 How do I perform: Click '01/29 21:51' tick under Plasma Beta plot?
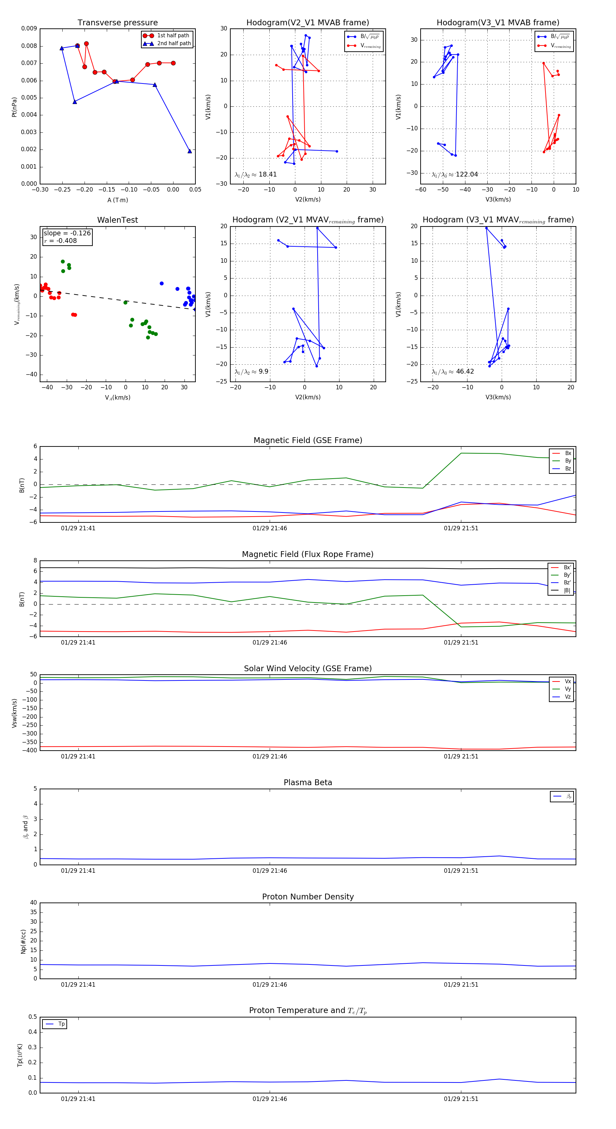[461, 871]
